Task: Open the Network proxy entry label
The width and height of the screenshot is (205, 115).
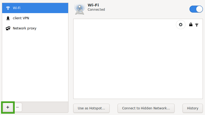Action: [25, 28]
